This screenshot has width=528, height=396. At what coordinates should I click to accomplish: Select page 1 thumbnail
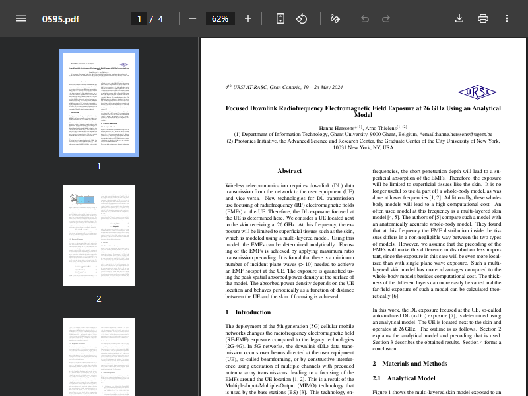(99, 103)
